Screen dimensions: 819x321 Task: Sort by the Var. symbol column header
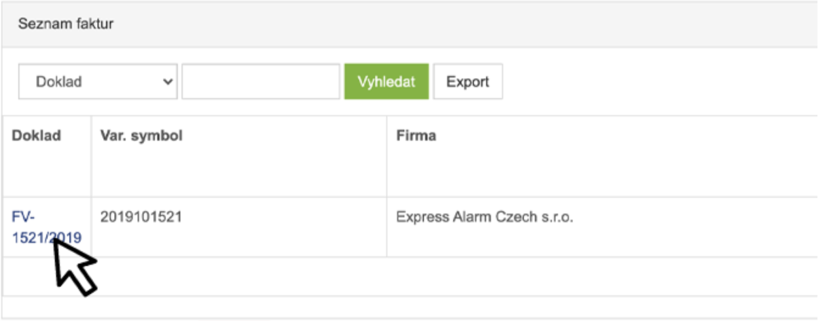pyautogui.click(x=141, y=135)
